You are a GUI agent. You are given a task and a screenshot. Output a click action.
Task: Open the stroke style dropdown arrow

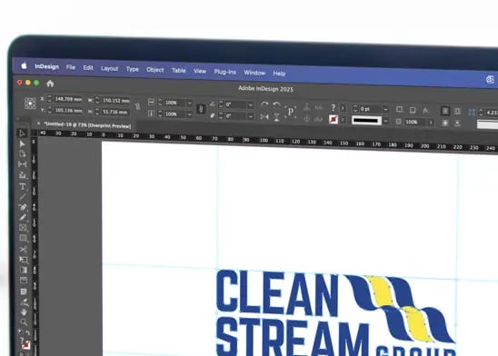pos(385,121)
